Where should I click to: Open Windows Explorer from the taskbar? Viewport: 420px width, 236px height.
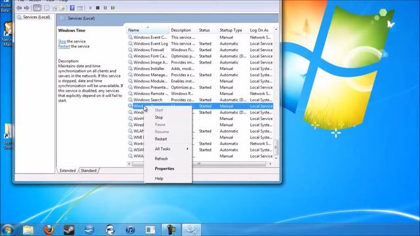coord(28,229)
